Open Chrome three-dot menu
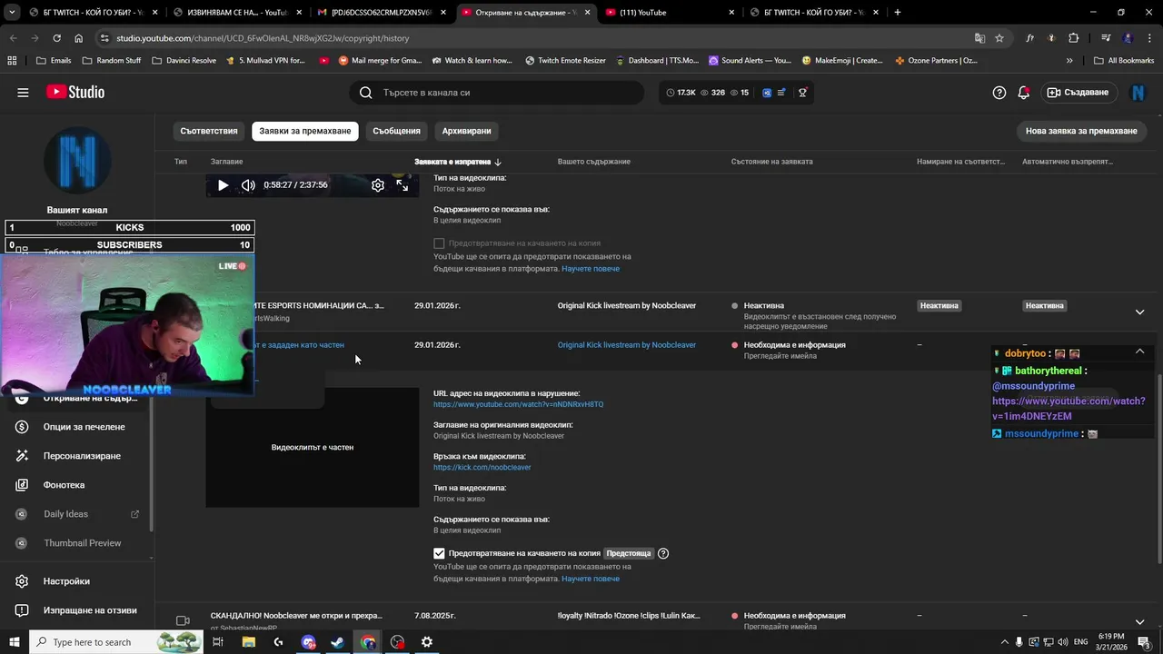 [1148, 38]
